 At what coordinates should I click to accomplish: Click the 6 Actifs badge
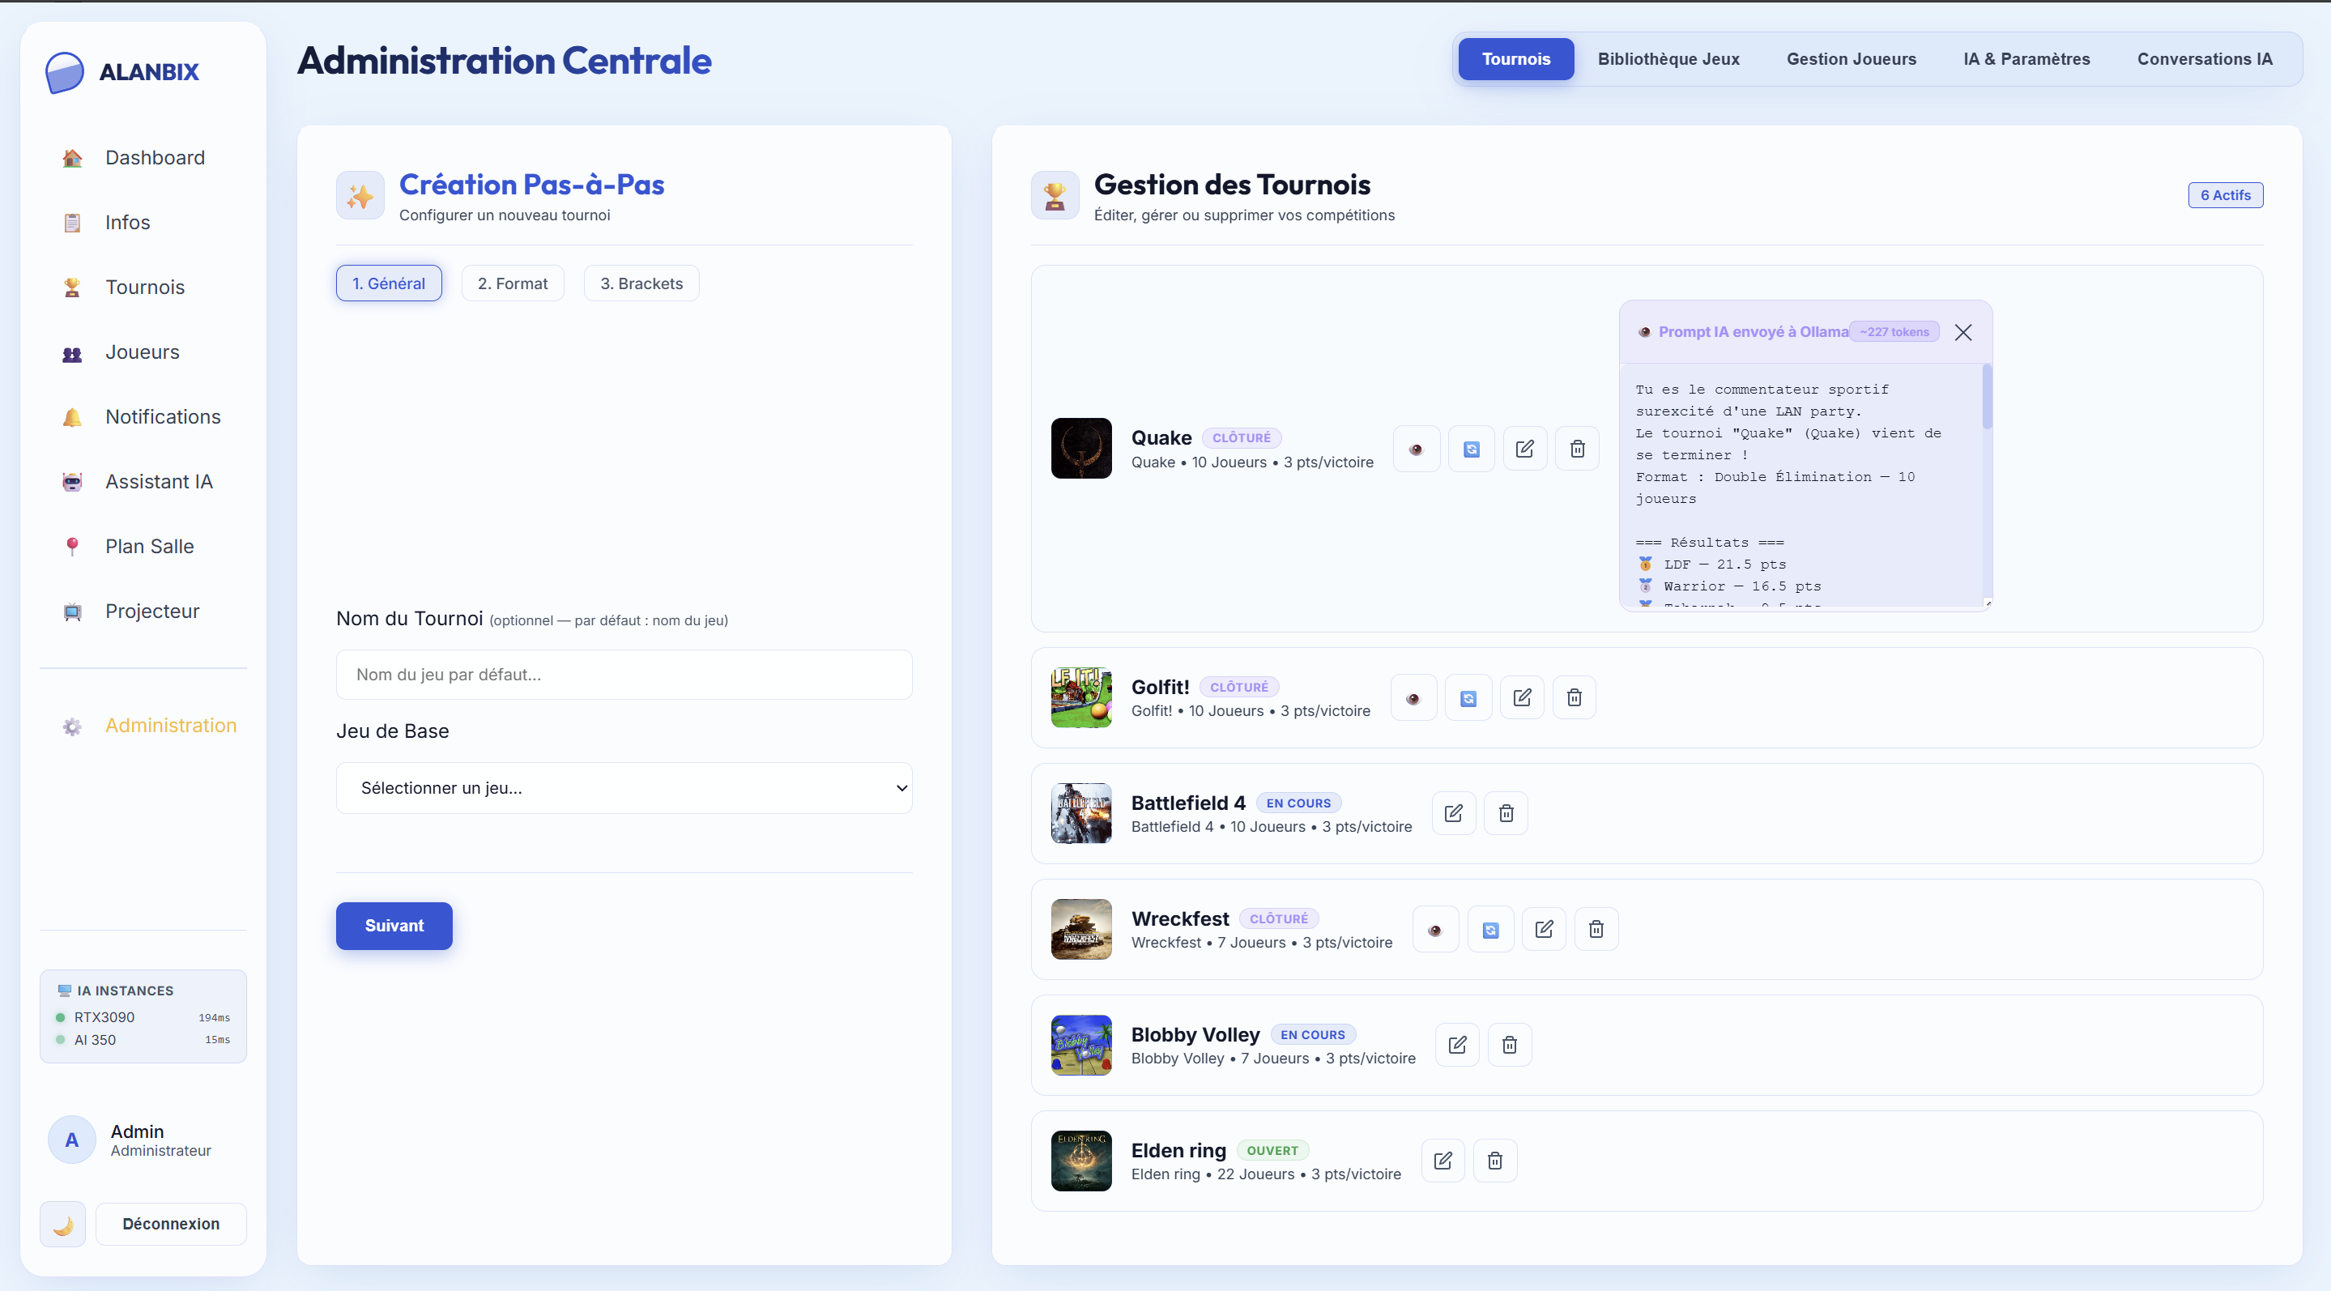coord(2225,195)
